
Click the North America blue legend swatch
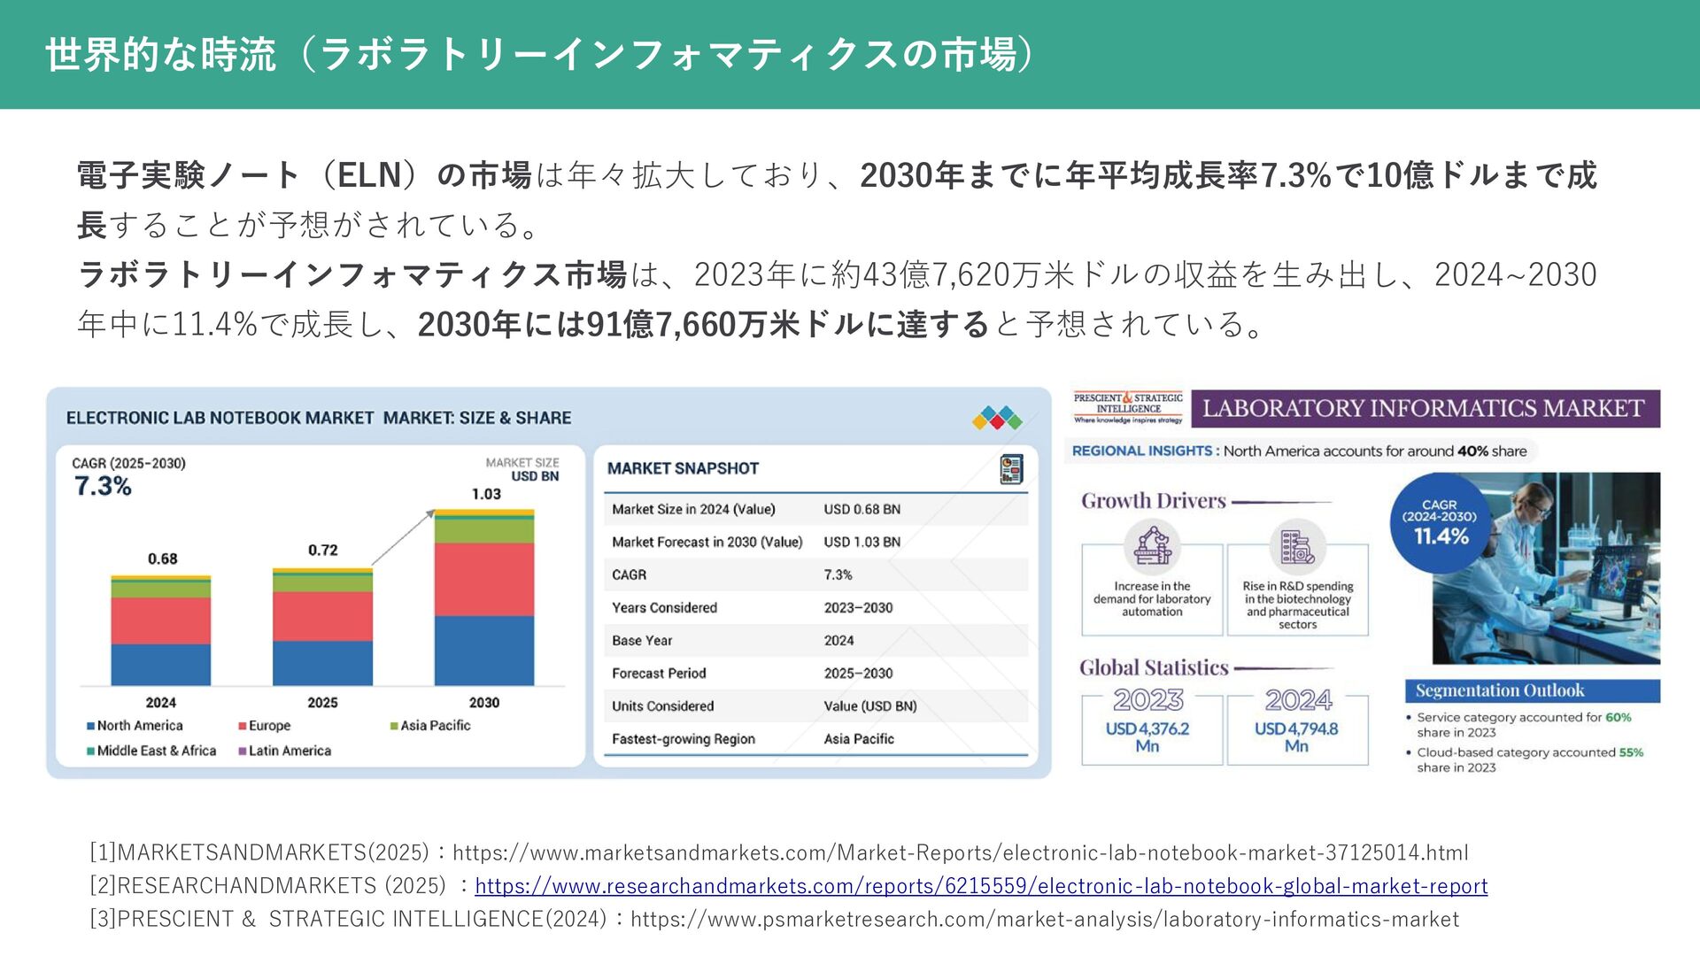tap(90, 726)
